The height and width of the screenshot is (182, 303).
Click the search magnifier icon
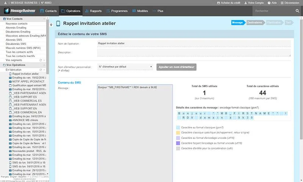tap(297, 11)
